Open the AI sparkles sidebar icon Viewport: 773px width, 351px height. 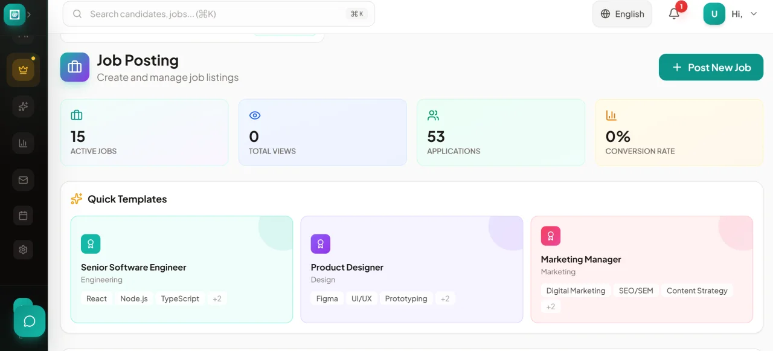[24, 107]
